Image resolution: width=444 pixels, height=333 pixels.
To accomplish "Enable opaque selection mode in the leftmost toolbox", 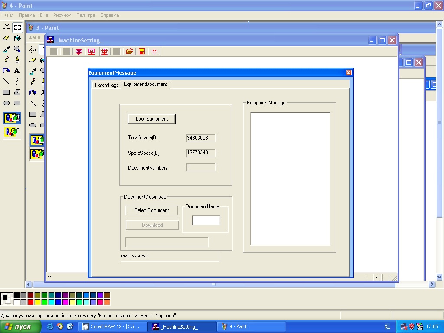I will (x=12, y=118).
